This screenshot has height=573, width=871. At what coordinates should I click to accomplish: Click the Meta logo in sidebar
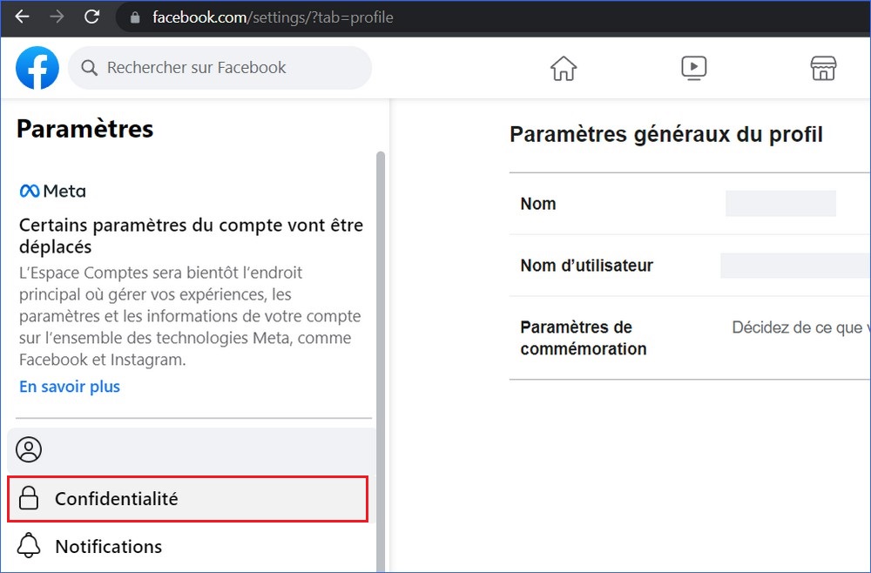(52, 191)
